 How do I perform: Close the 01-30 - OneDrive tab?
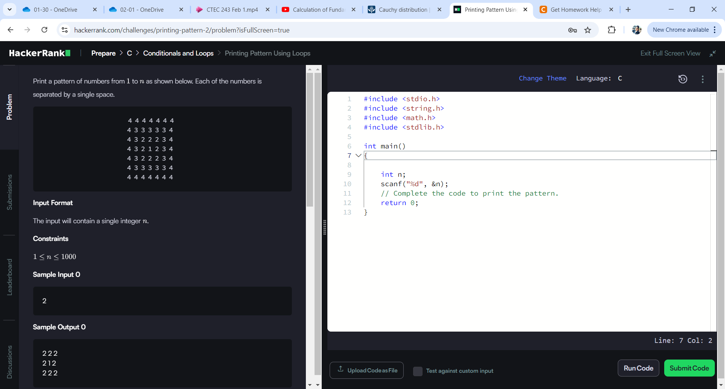tap(95, 9)
